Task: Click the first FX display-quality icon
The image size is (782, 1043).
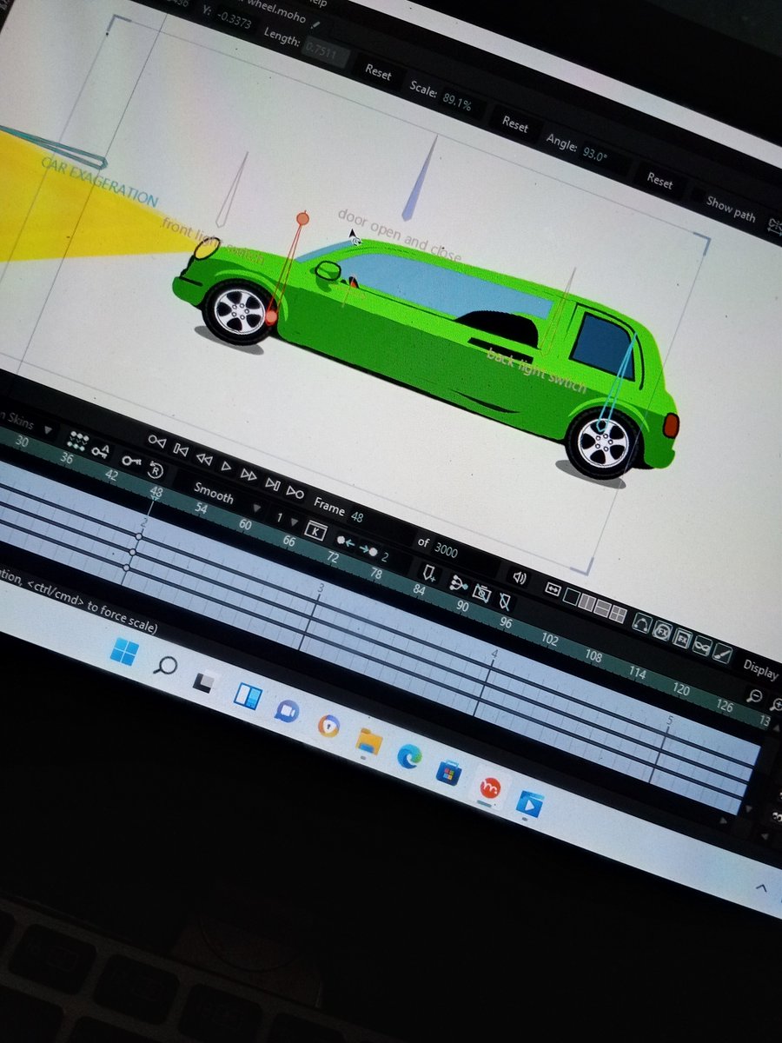Action: [662, 631]
